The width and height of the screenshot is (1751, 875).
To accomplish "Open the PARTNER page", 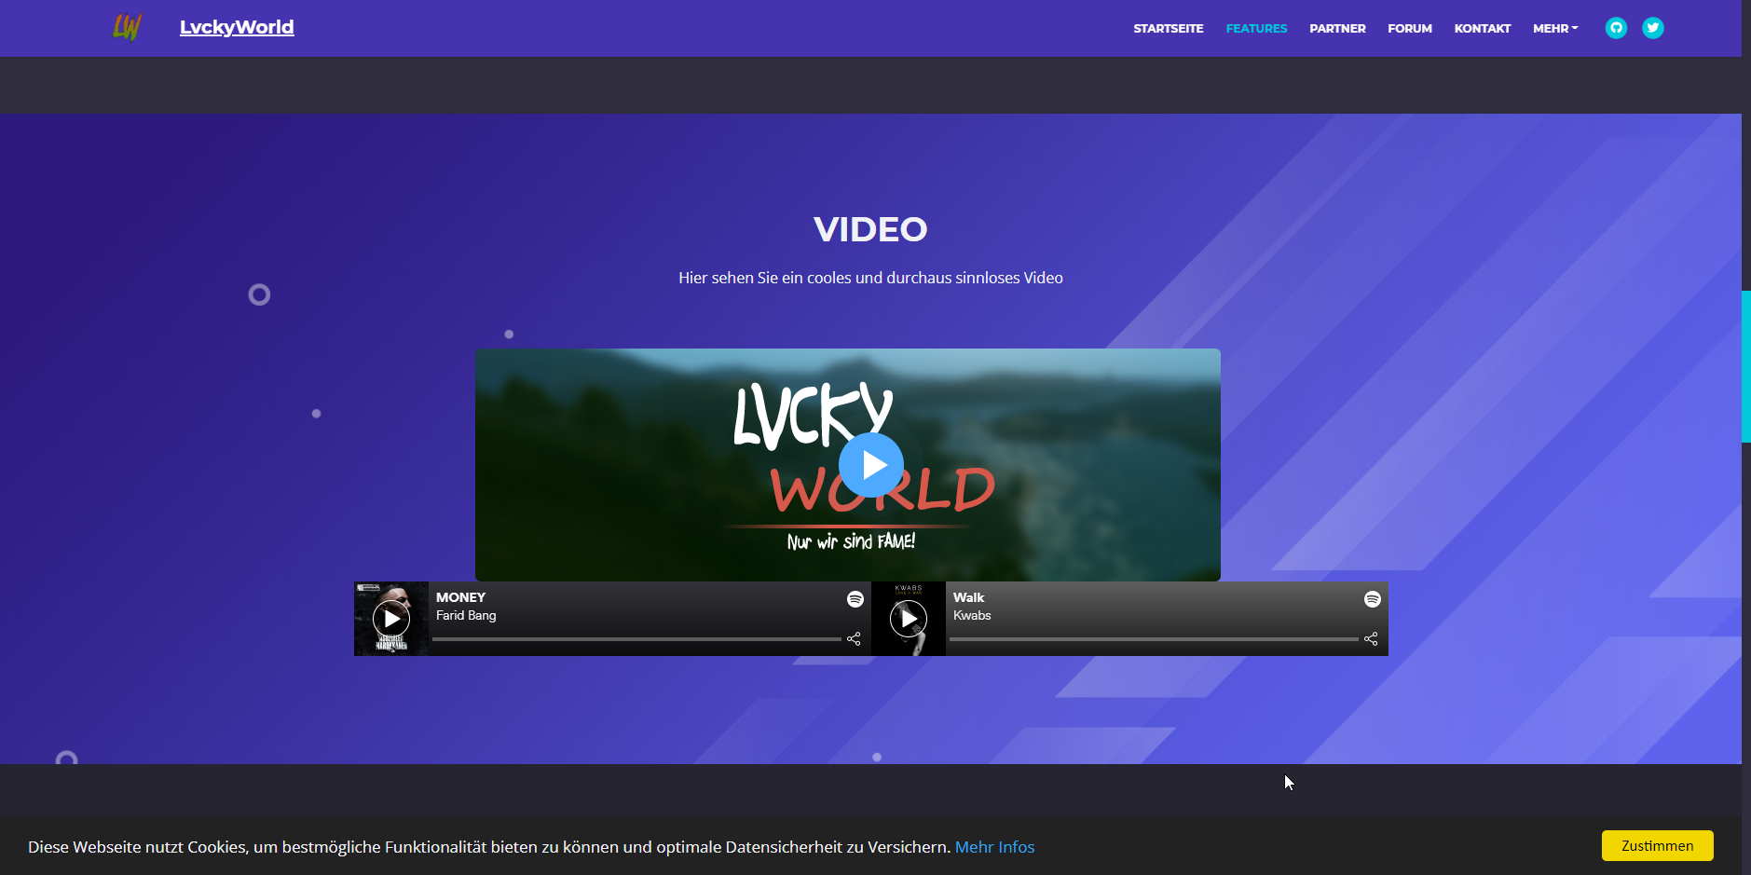I will pos(1337,29).
